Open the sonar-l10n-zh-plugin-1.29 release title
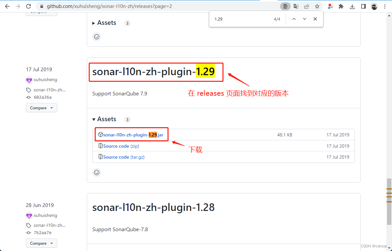Image resolution: width=392 pixels, height=251 pixels. tap(154, 72)
